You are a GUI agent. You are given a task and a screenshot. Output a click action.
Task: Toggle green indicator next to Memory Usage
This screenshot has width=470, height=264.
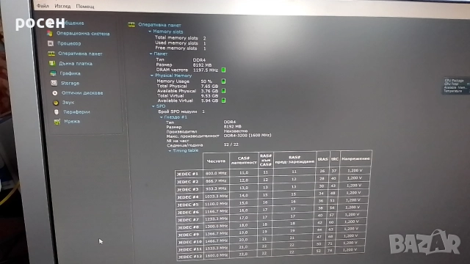coord(223,81)
